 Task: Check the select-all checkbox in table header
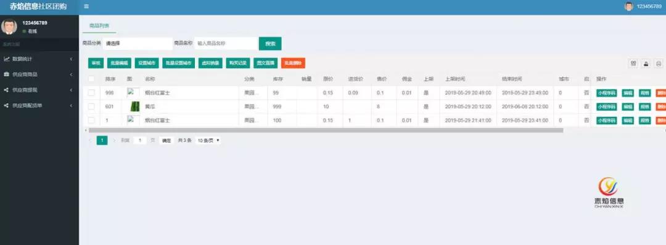tap(91, 79)
